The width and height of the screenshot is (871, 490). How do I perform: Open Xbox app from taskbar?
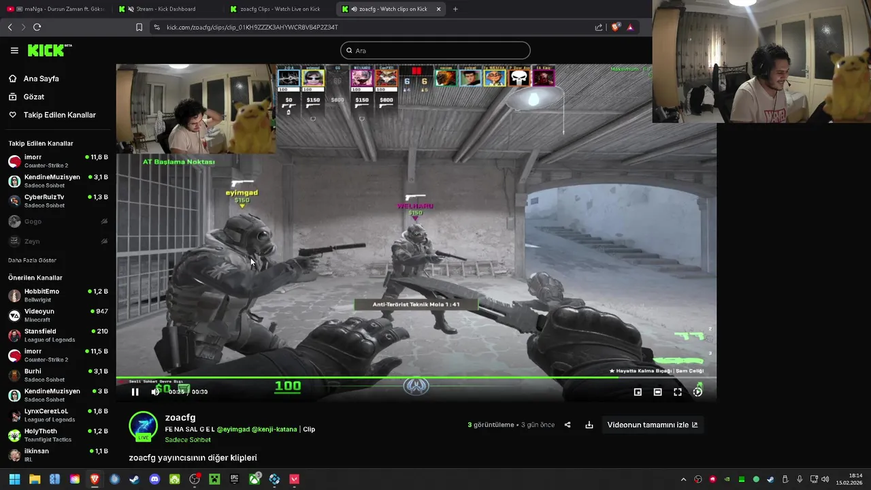(x=254, y=479)
